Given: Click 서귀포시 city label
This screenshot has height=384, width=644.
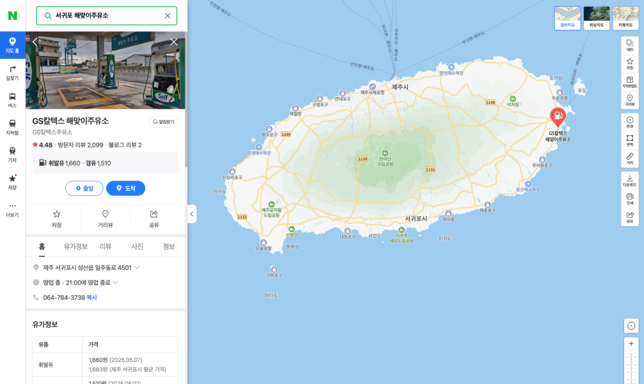Looking at the screenshot, I should click(x=416, y=219).
